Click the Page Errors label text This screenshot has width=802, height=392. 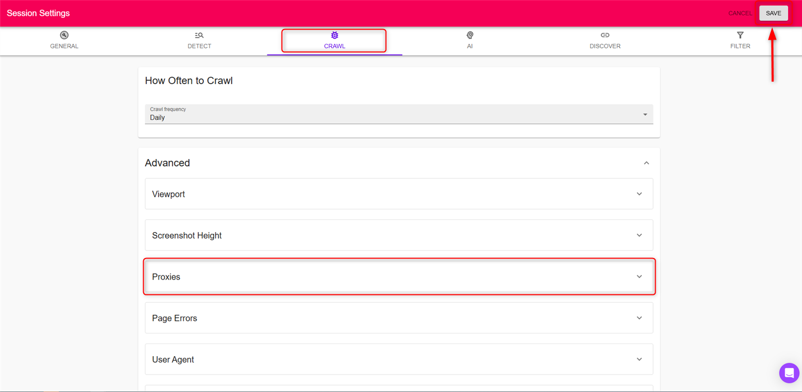(x=174, y=318)
